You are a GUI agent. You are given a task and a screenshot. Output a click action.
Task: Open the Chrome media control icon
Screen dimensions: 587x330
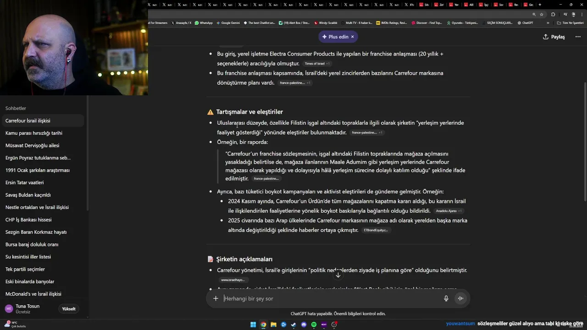(x=565, y=14)
